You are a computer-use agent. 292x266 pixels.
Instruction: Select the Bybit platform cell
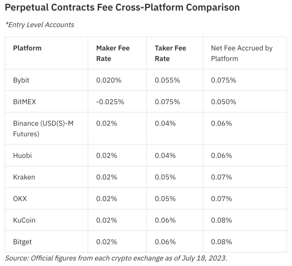click(21, 80)
